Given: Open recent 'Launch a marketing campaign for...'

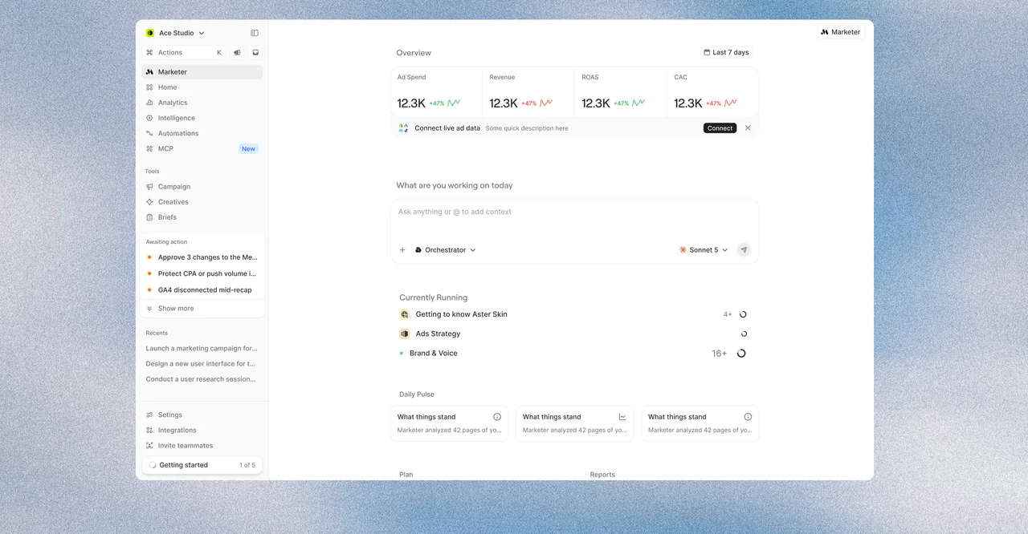Looking at the screenshot, I should click(x=202, y=349).
